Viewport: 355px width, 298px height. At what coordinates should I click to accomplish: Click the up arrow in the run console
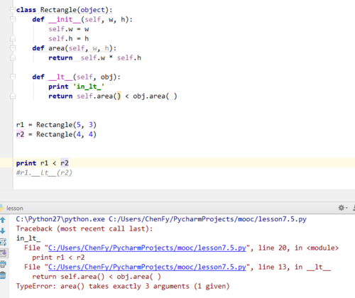tap(3, 220)
